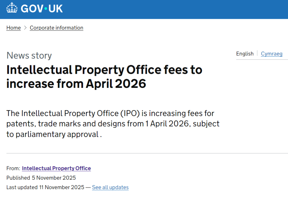Switch the page language to Cymraeg

click(x=271, y=54)
